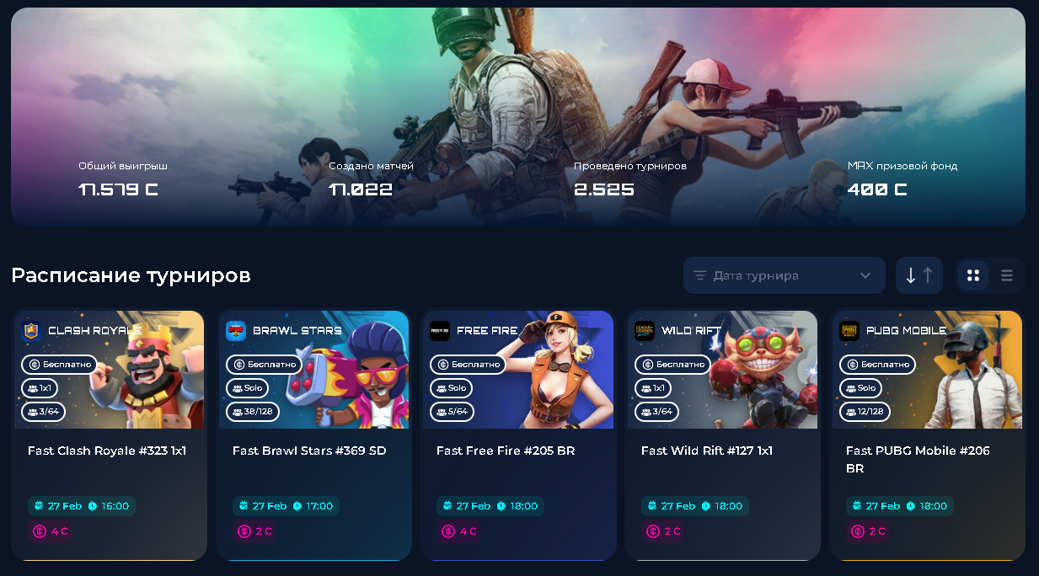Screen dimensions: 1039x576
Task: Click the 4 C prize badge on Free Fire
Action: click(460, 531)
